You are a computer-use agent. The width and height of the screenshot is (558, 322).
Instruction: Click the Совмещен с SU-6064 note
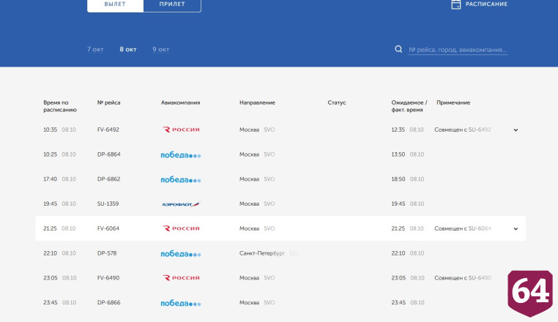coord(463,228)
